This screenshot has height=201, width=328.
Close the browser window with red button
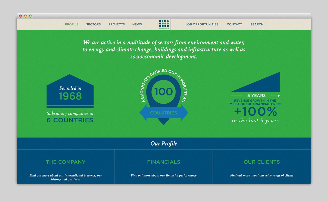point(20,16)
